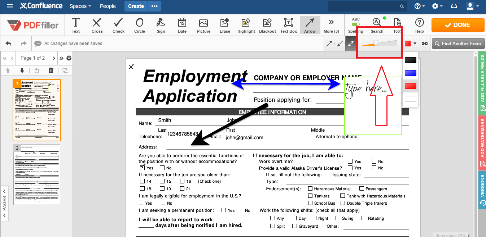Go to next page
Viewport: 486px width, 237px height.
54,58
